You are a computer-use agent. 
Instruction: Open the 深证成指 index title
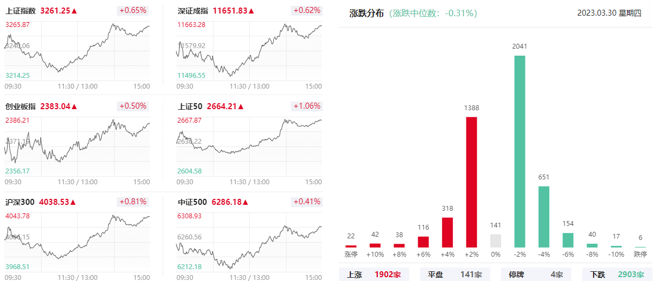(193, 11)
